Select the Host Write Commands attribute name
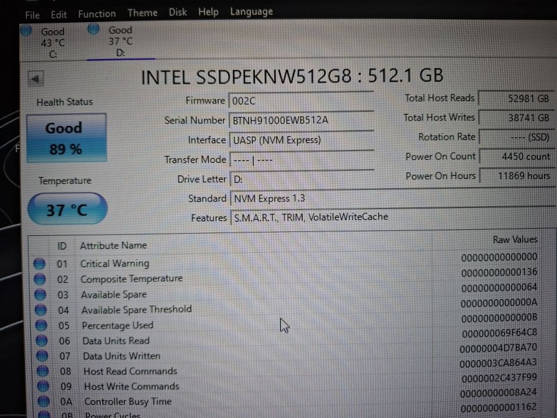This screenshot has height=418, width=557. (132, 386)
